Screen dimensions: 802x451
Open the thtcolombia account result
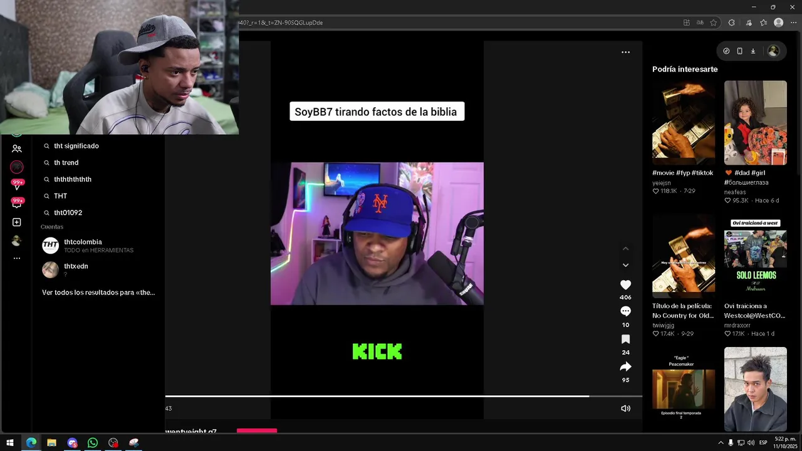[98, 246]
